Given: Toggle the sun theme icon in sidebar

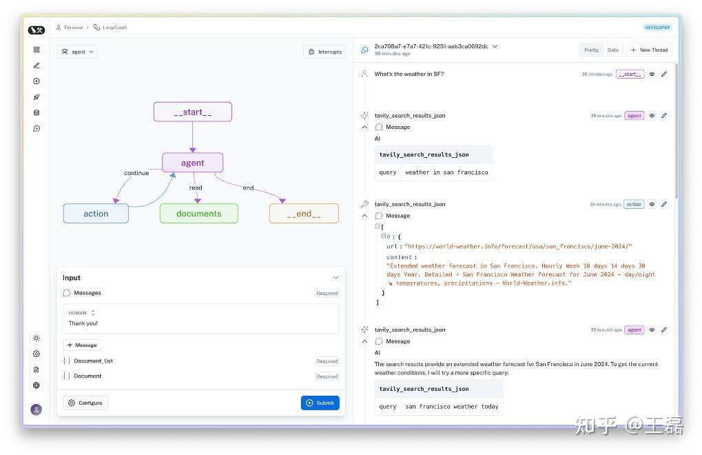Looking at the screenshot, I should [37, 338].
